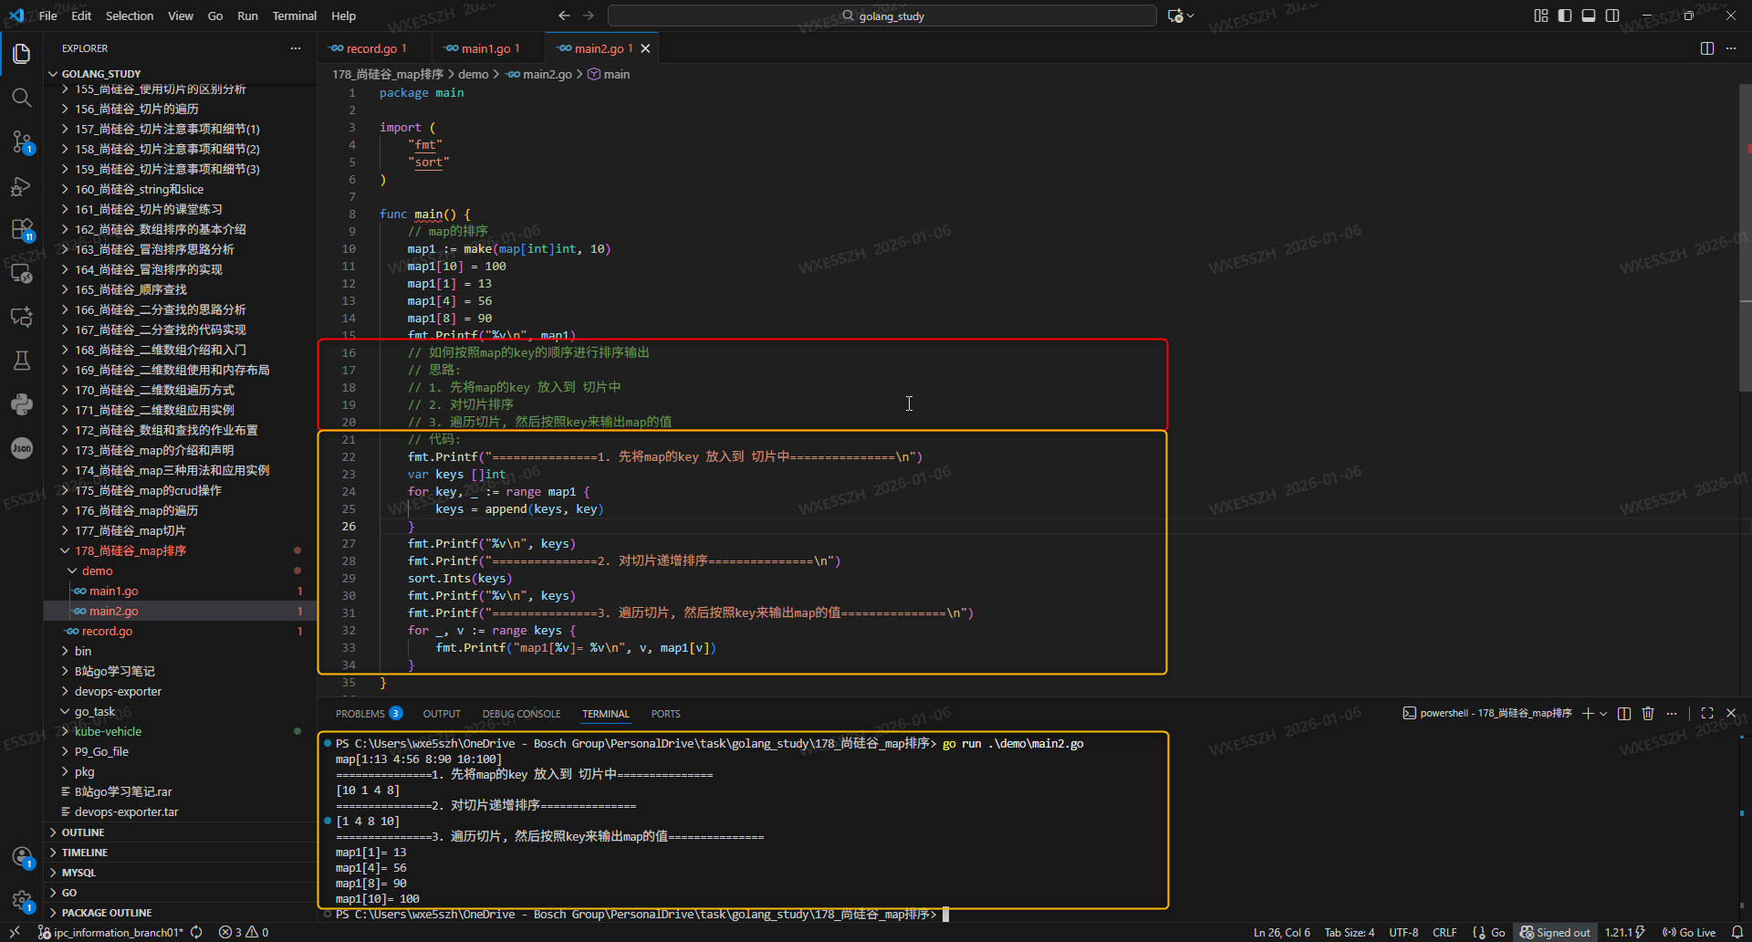
Task: Open the Extensions view
Action: coord(22,229)
